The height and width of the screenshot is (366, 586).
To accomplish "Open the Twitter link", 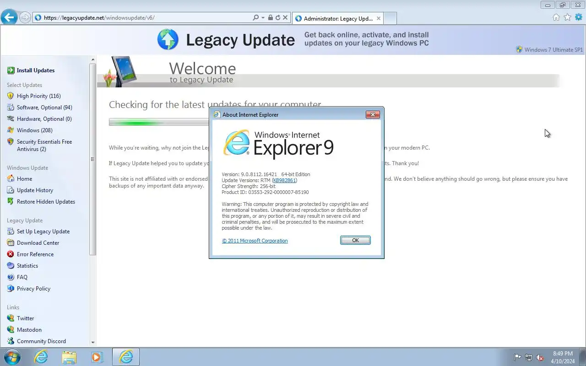I will coord(25,318).
